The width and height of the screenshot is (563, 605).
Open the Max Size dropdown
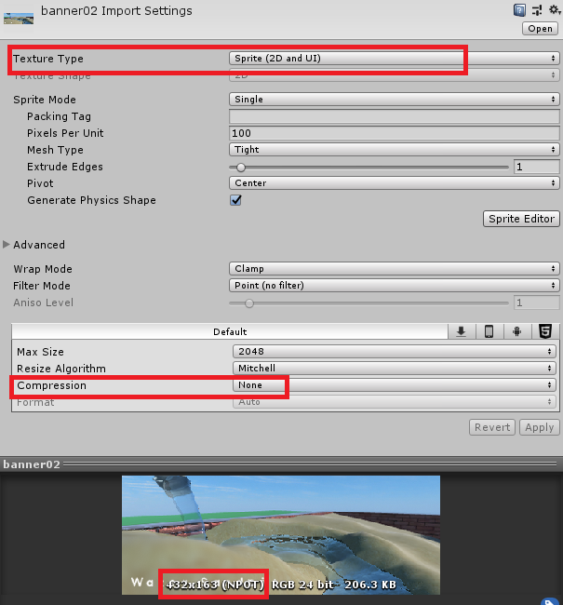[x=394, y=352]
